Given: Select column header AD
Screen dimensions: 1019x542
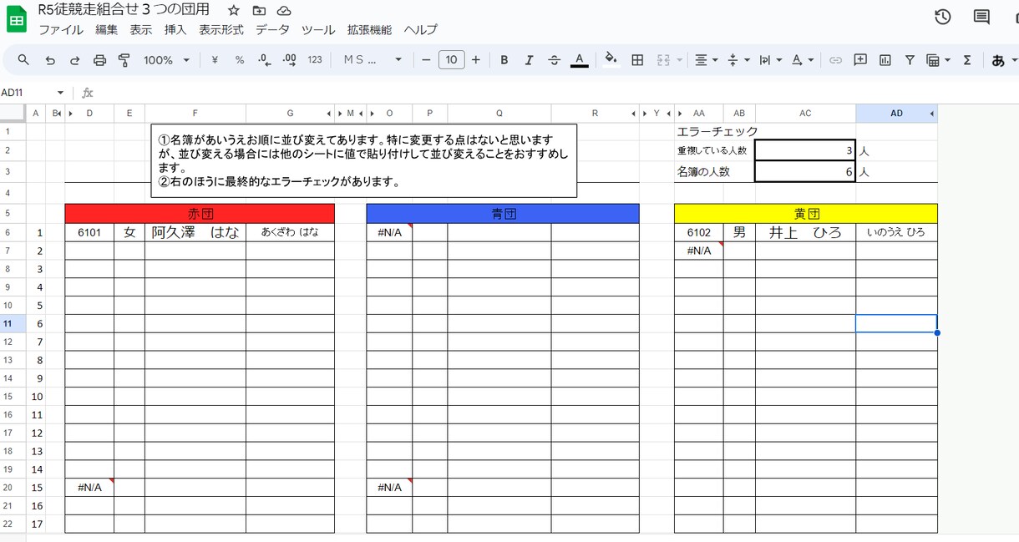Looking at the screenshot, I should tap(896, 114).
